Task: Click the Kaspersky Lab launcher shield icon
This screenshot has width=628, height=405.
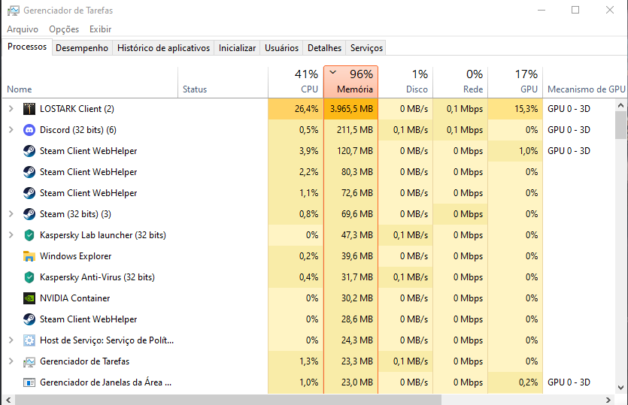Action: 29,235
